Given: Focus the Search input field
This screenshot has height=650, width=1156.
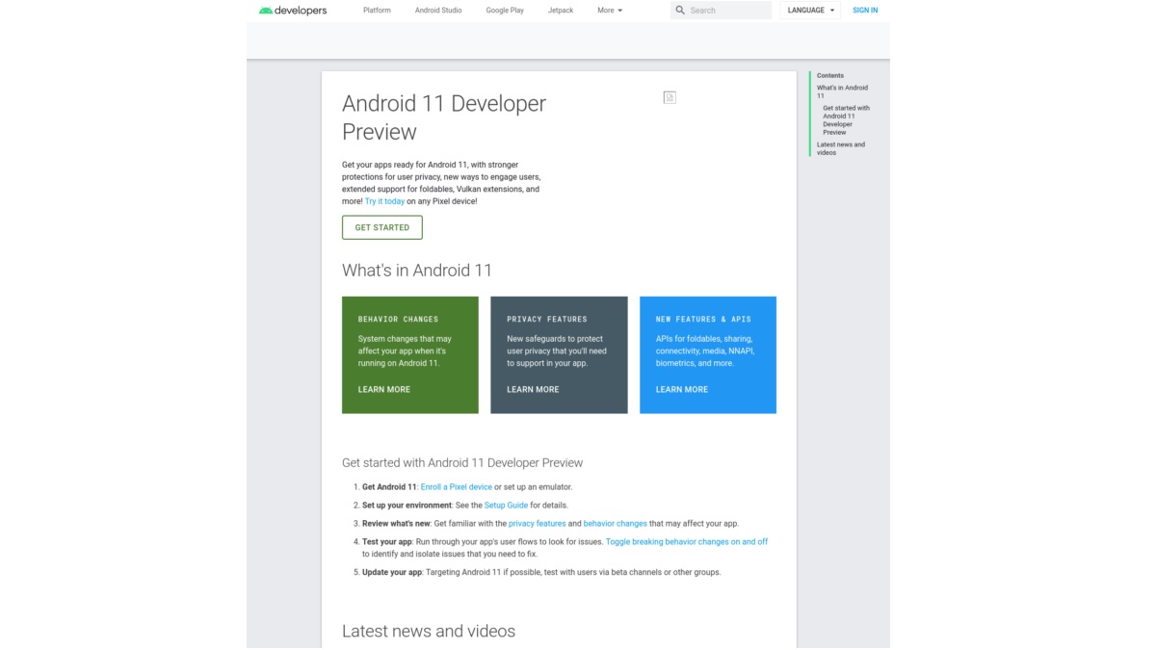Looking at the screenshot, I should point(728,11).
